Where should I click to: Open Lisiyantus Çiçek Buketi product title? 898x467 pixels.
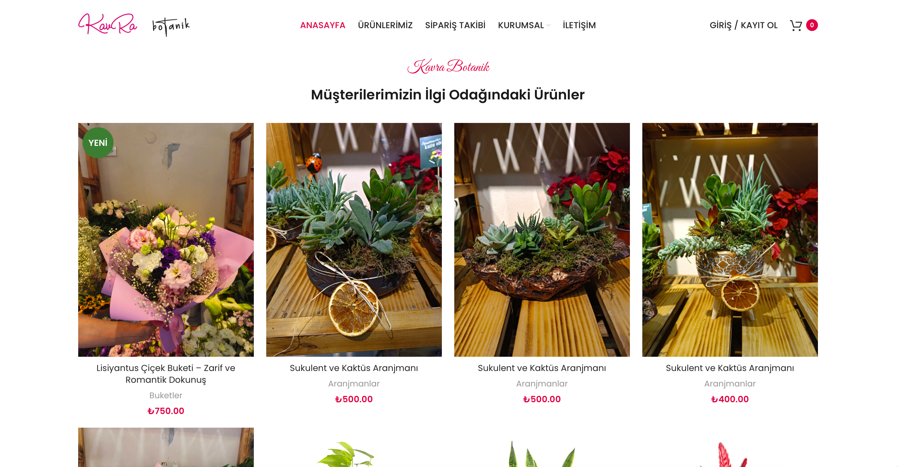[166, 373]
